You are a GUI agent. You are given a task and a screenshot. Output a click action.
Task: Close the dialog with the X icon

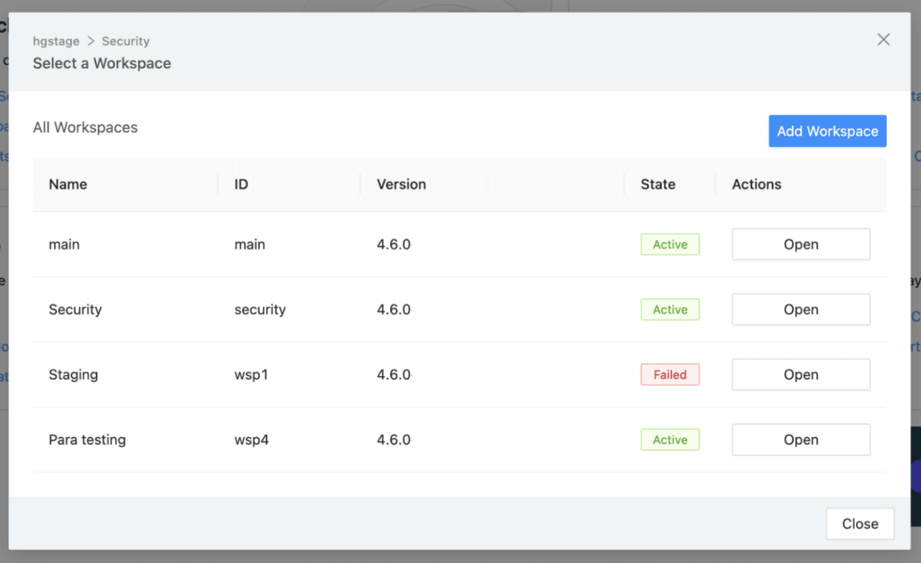[883, 40]
